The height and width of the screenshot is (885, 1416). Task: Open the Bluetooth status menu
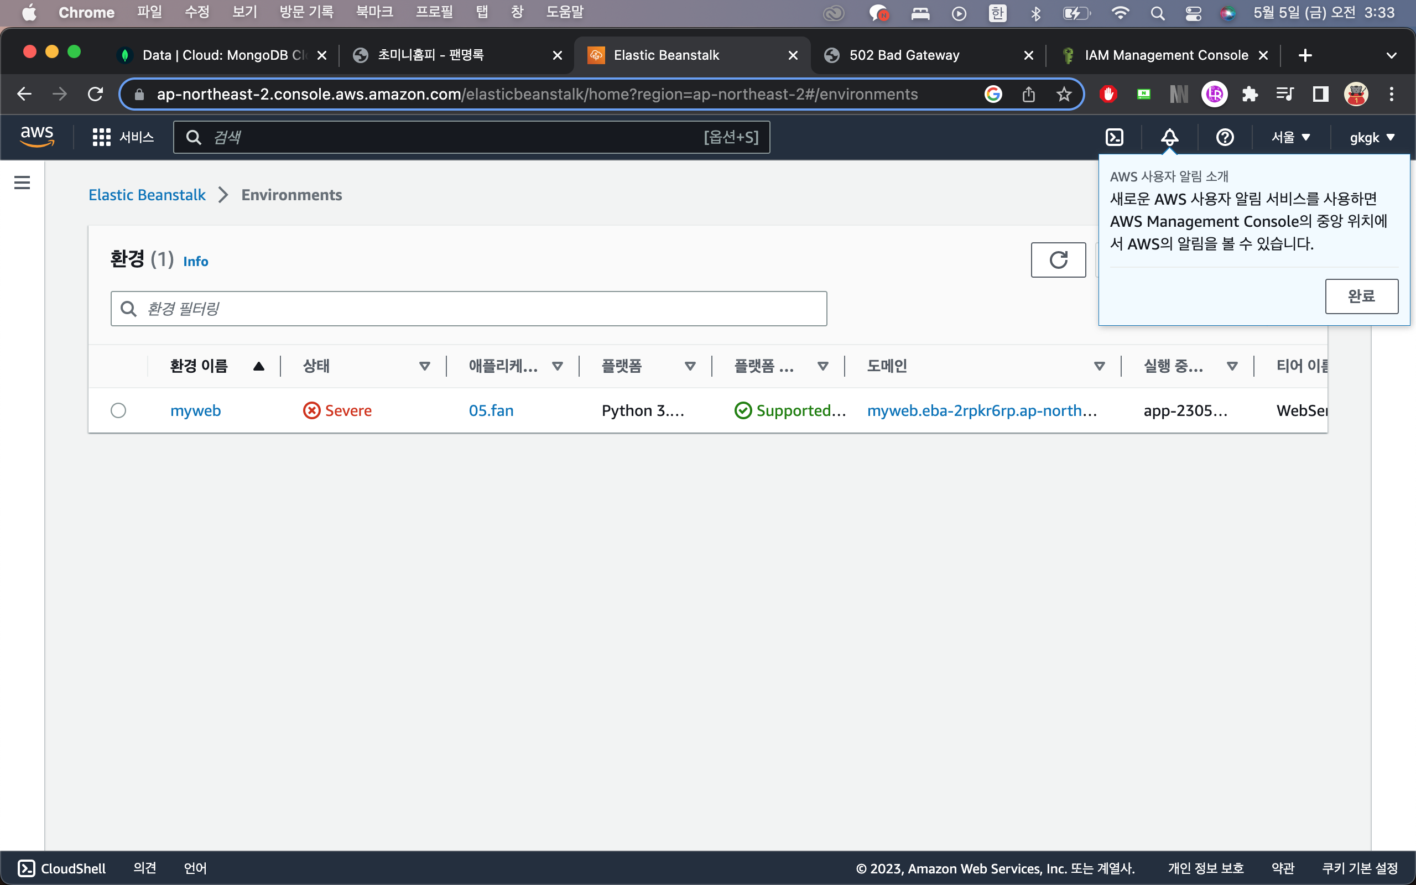1035,13
